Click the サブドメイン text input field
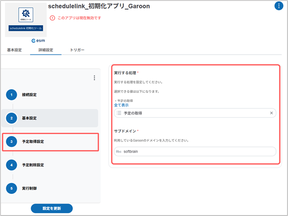Viewport: 288px width, 216px height. coord(194,151)
